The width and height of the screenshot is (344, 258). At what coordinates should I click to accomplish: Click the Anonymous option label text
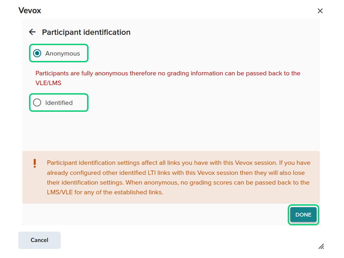[x=62, y=53]
